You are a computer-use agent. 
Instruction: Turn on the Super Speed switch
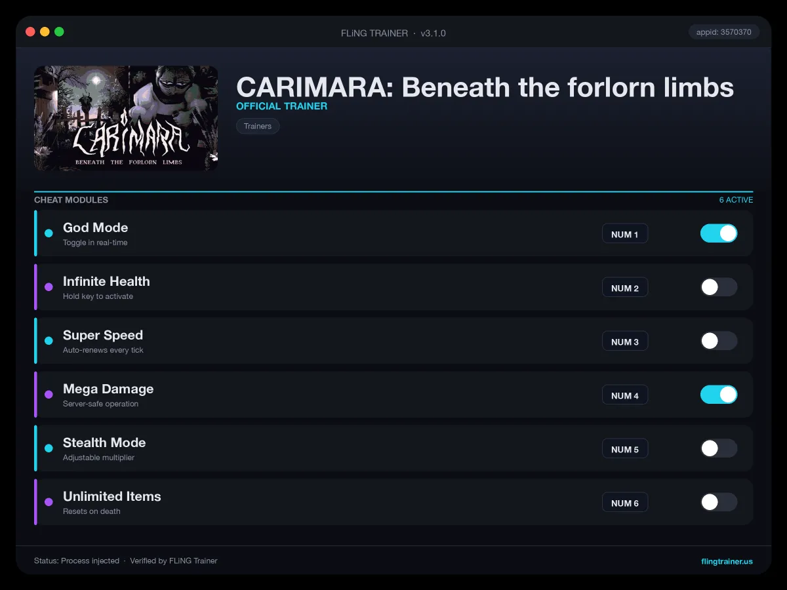[x=719, y=341]
